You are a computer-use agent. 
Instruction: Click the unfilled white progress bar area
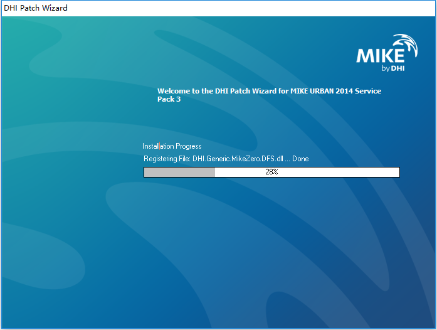click(x=307, y=172)
